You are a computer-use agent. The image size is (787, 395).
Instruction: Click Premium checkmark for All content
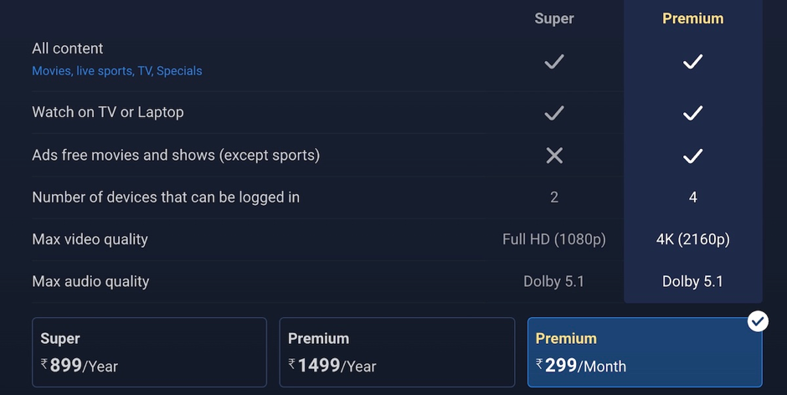(x=692, y=61)
